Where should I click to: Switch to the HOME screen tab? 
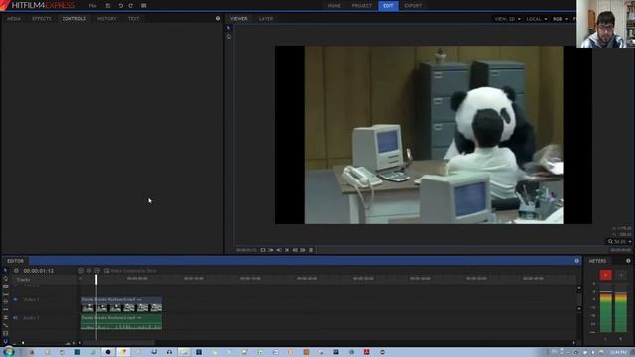tap(334, 6)
